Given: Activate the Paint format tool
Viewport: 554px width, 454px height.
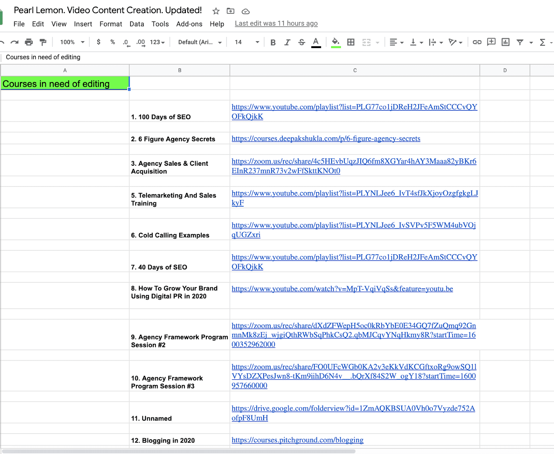Looking at the screenshot, I should [43, 42].
